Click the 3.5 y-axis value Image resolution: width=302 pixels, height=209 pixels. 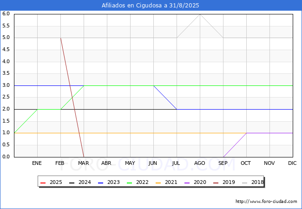click(6, 73)
